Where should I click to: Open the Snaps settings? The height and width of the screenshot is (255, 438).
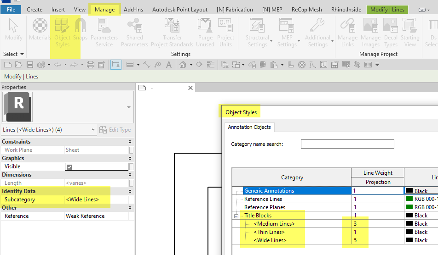pyautogui.click(x=81, y=29)
